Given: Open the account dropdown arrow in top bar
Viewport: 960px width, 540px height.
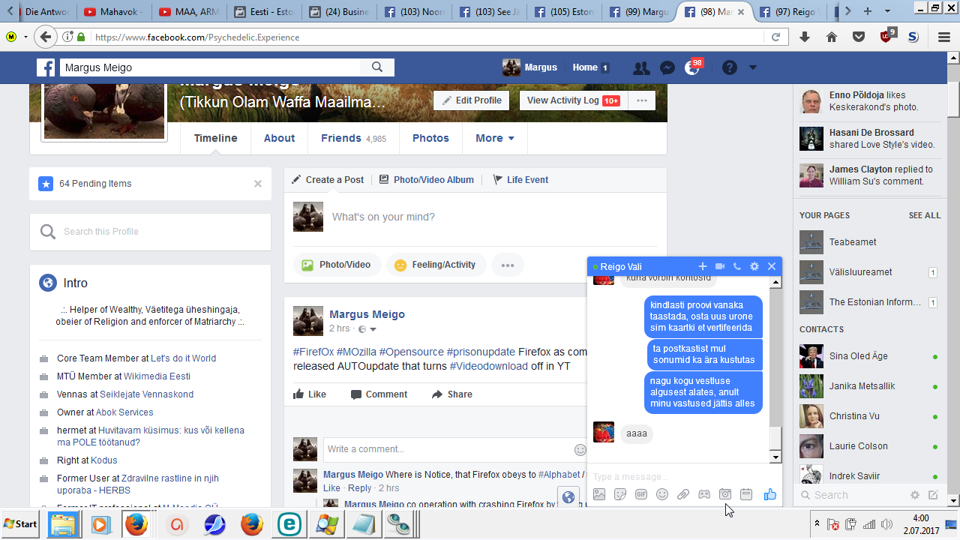Looking at the screenshot, I should click(753, 67).
